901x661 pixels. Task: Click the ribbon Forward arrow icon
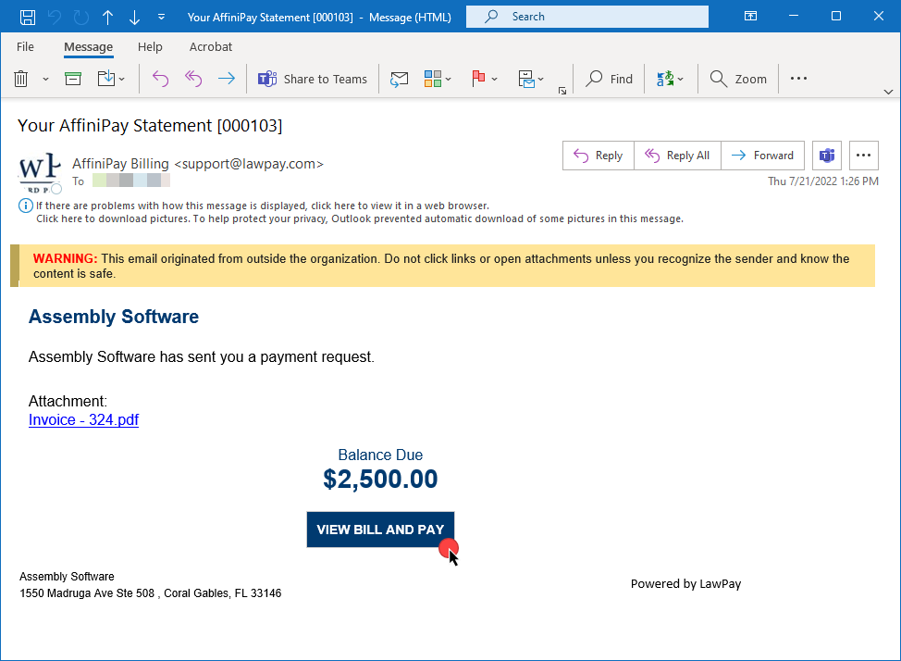[x=227, y=79]
